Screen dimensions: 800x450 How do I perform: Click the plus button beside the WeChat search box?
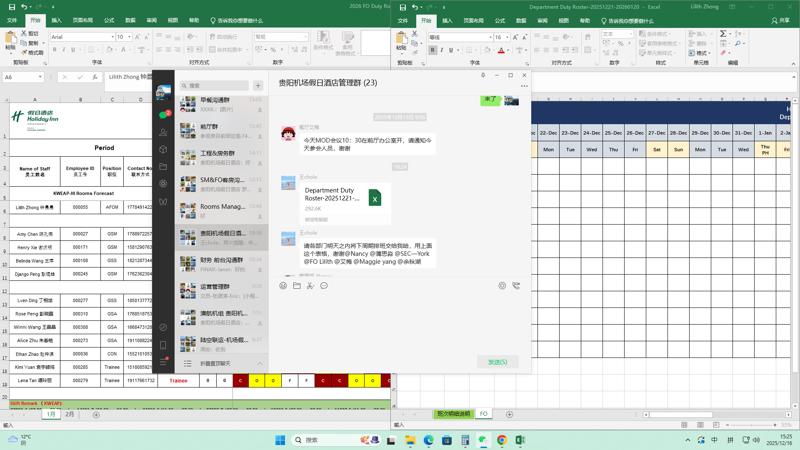(x=258, y=85)
